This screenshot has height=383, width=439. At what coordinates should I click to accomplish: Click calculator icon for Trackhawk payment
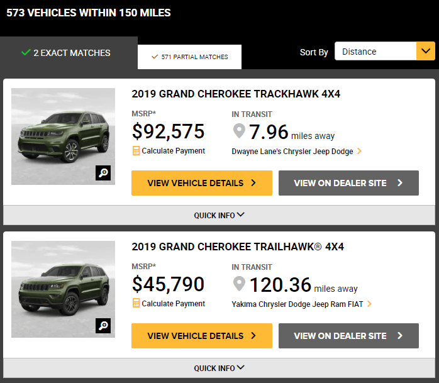pos(136,151)
